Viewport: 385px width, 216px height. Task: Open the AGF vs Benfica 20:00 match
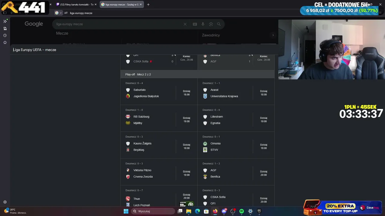(x=236, y=172)
